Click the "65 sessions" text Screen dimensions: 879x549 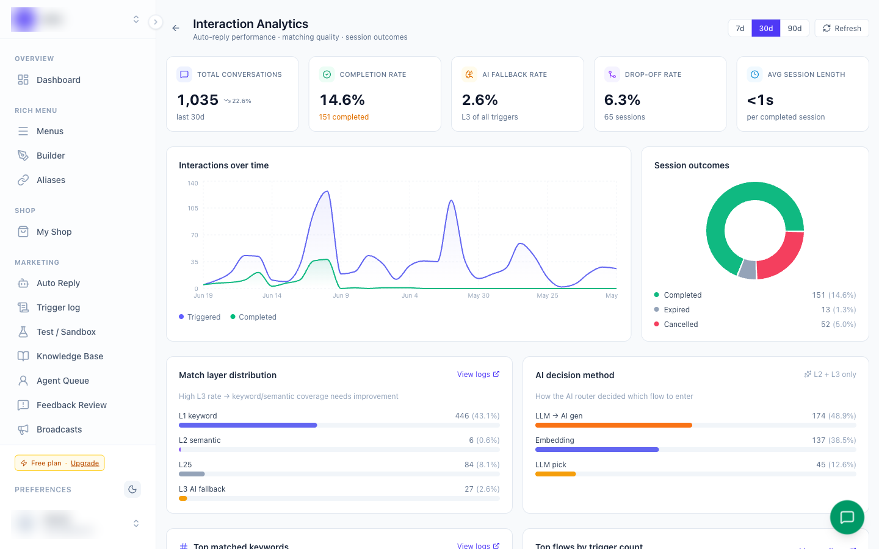[624, 117]
